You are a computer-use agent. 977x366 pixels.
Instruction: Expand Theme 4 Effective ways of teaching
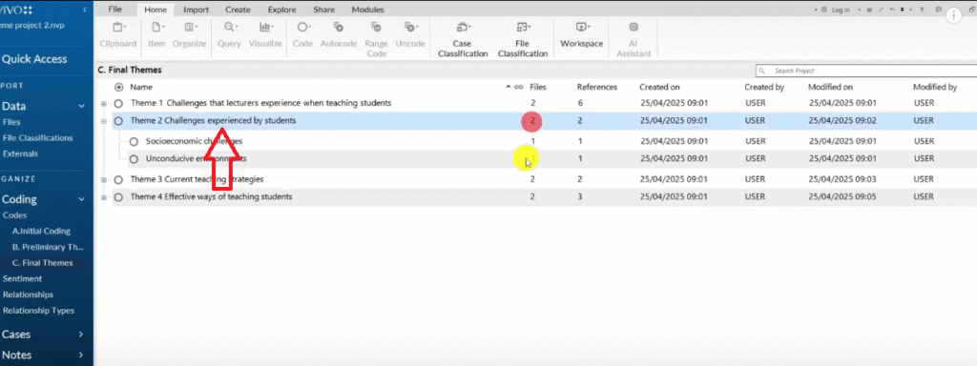click(x=104, y=197)
